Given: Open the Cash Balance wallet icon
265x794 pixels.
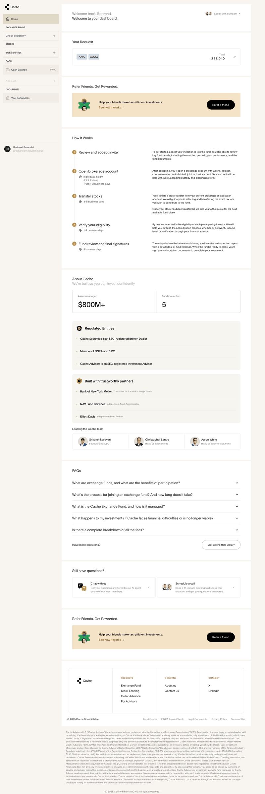Looking at the screenshot, I should click(8, 70).
